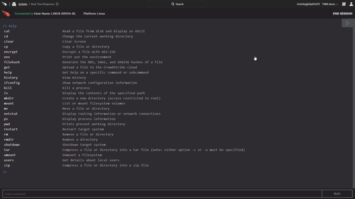Click the Falcon logo in the top bar
The height and width of the screenshot is (199, 355).
click(4, 4)
